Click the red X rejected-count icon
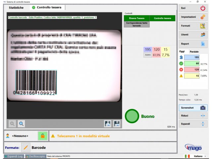This screenshot has height=159, width=212. (x=181, y=70)
